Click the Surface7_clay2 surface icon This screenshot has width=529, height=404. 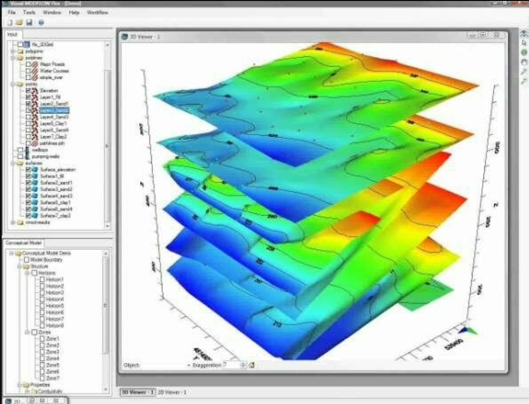pyautogui.click(x=35, y=215)
